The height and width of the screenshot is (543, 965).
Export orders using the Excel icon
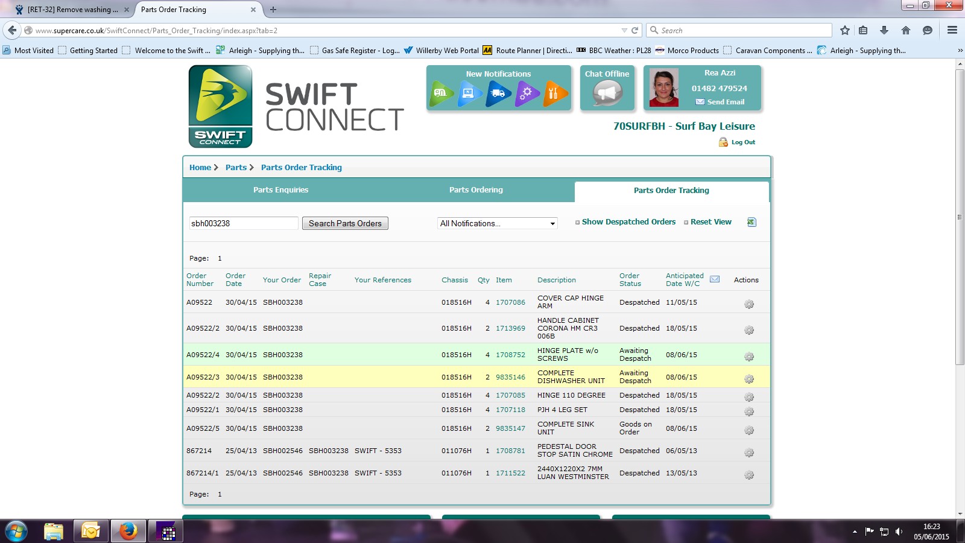751,222
